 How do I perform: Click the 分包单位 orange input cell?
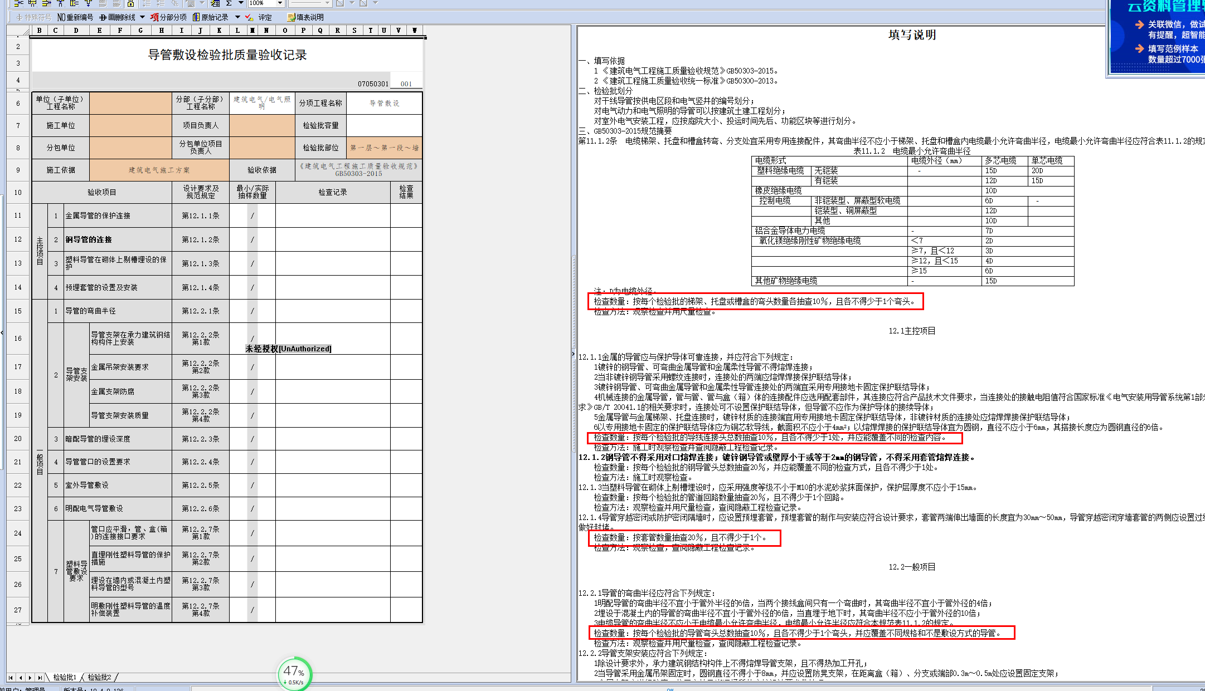pyautogui.click(x=130, y=148)
